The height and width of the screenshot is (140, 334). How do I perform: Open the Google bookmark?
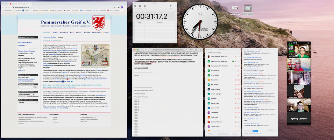[75, 10]
